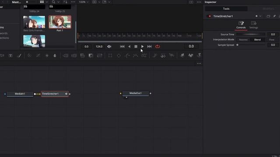280x157 pixels.
Task: Click the Sample Spread slider handle
Action: coord(237,45)
